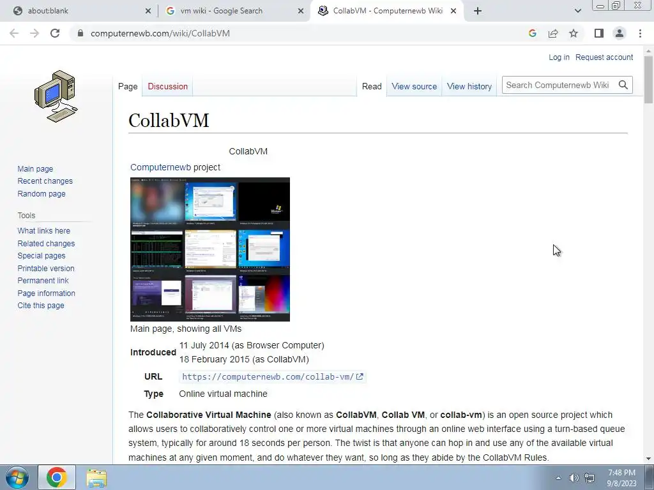This screenshot has width=654, height=490.
Task: Expand the tab search dropdown arrow
Action: point(577,11)
